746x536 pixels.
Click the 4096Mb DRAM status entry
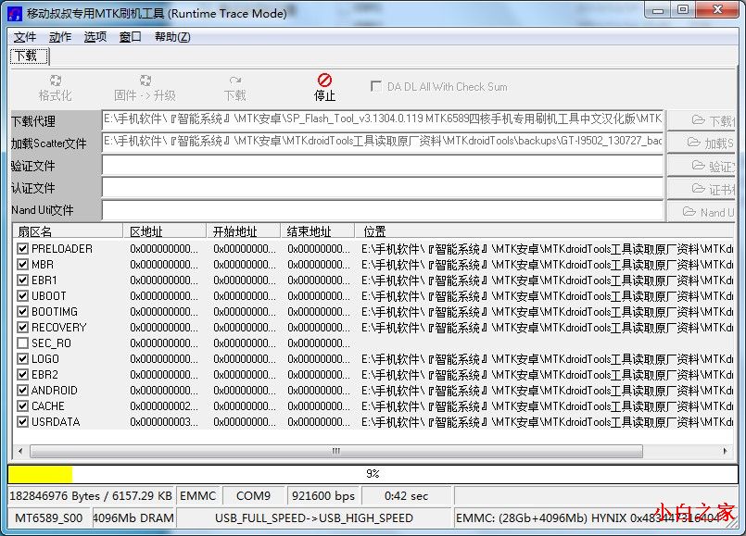pyautogui.click(x=133, y=517)
